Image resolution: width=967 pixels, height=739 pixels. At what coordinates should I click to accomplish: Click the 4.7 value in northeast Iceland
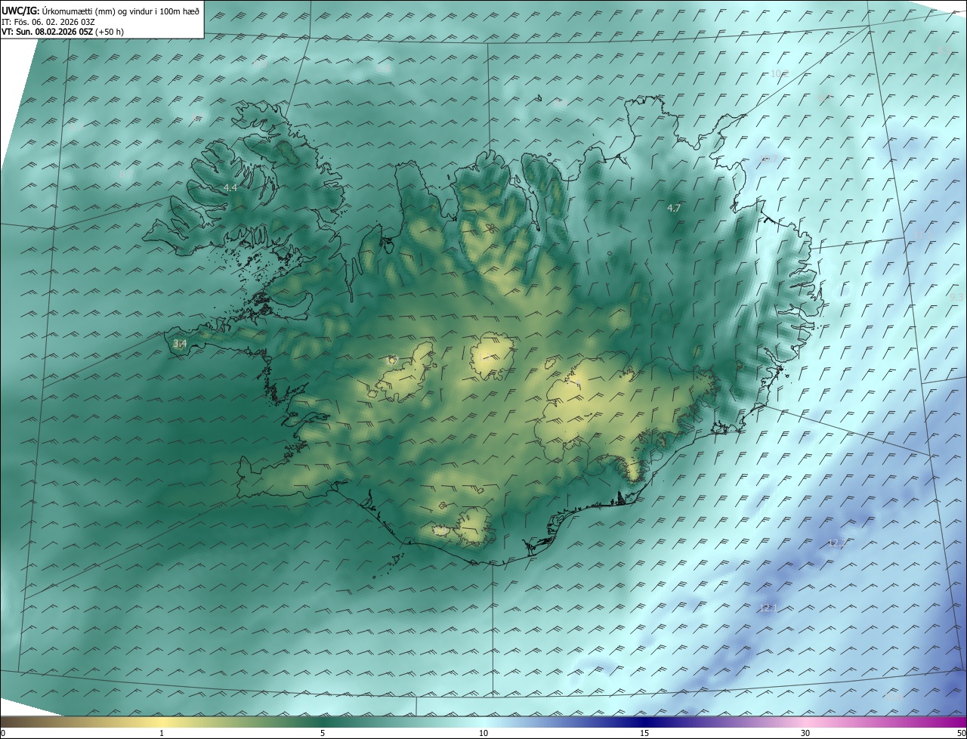(674, 208)
